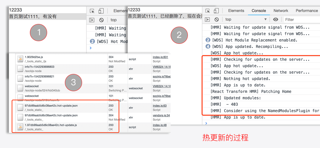Open initiator link vendors.js:34
The image size is (320, 148).
161,115
